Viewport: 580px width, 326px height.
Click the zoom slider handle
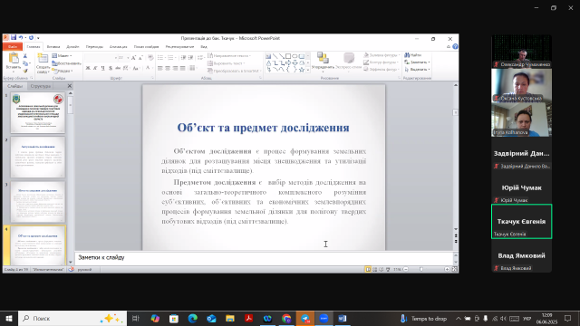tap(421, 270)
